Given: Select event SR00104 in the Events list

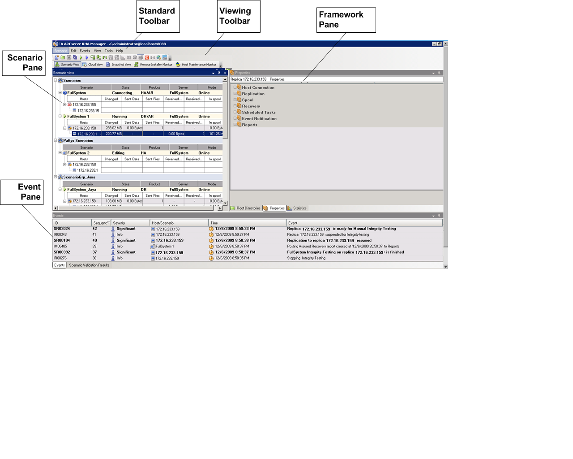Looking at the screenshot, I should [248, 240].
